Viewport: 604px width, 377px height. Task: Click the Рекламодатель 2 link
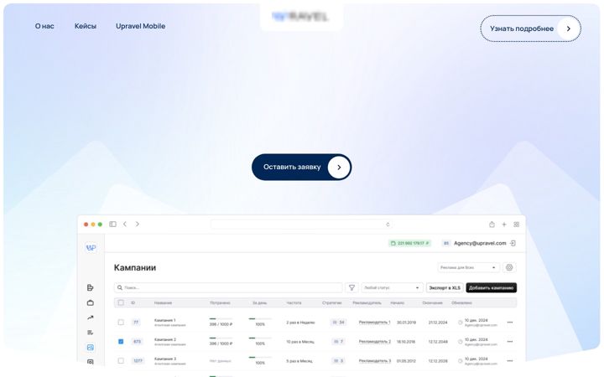pos(374,341)
